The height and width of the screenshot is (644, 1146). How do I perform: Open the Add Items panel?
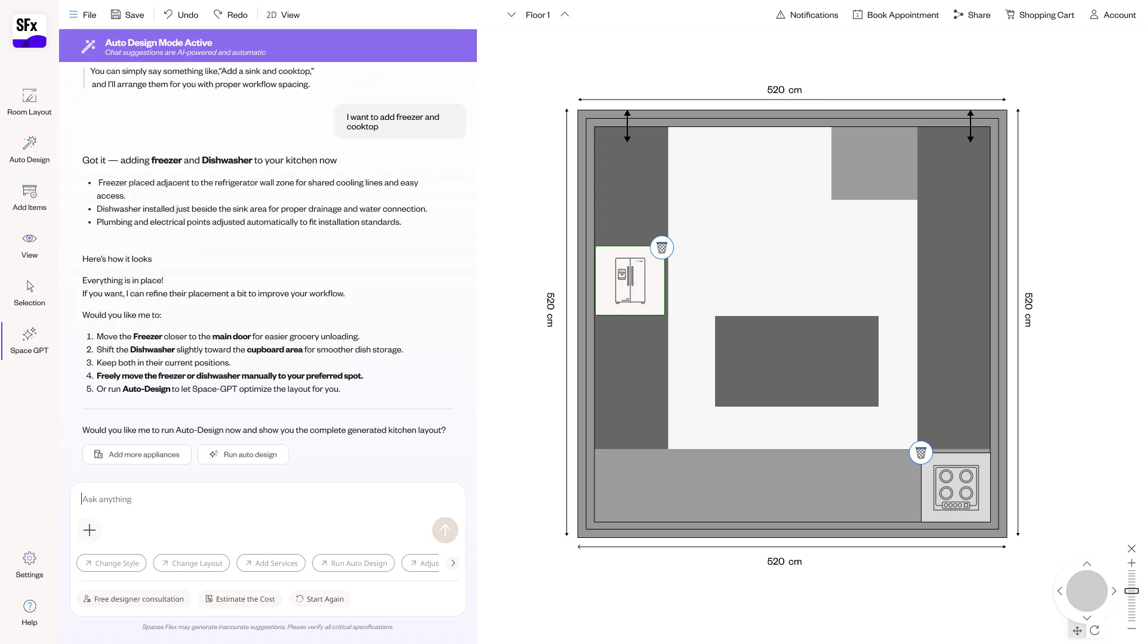coord(29,197)
